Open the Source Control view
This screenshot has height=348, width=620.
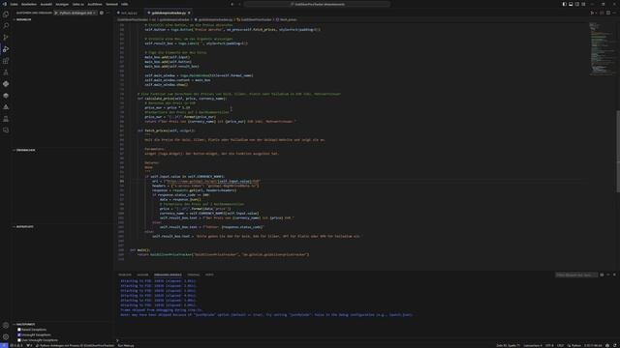tap(6, 37)
